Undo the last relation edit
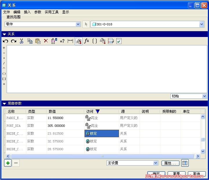This screenshot has width=209, height=180. [x=5, y=41]
